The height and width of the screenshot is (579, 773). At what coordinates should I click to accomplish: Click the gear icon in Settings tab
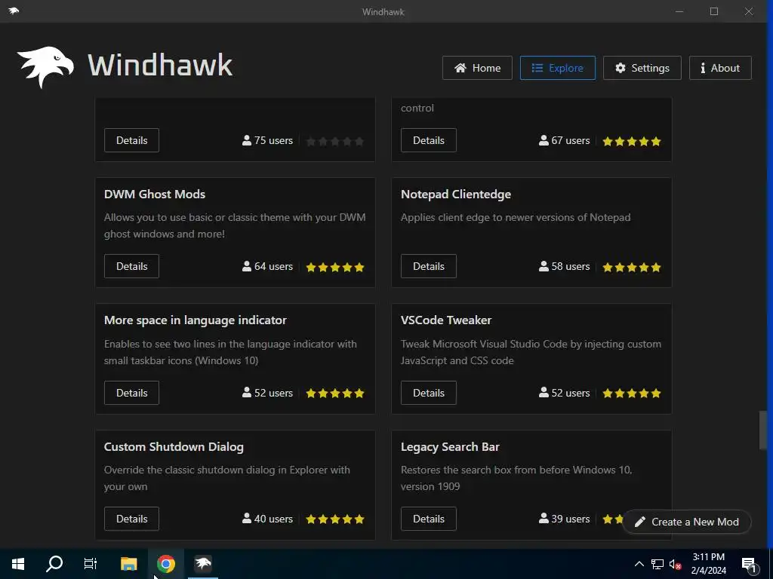click(621, 68)
